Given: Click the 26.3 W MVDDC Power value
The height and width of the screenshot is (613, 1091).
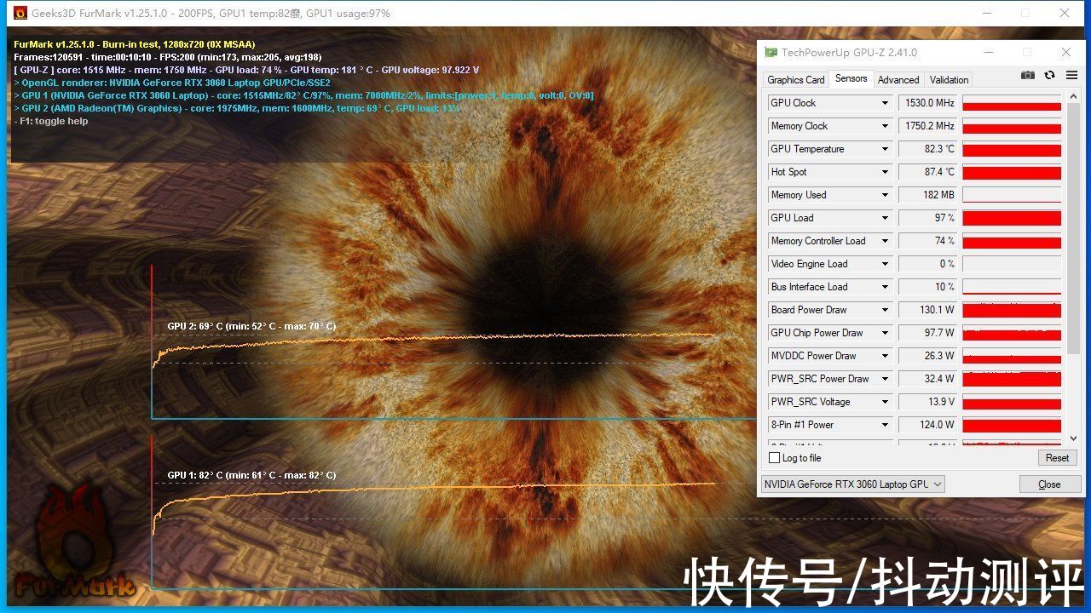Looking at the screenshot, I should click(x=929, y=356).
